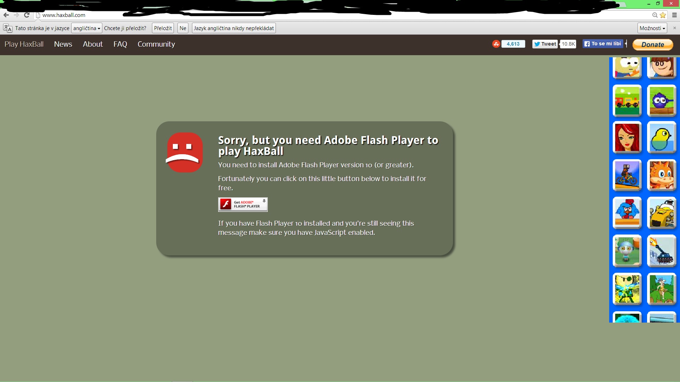Bookmark page with star icon
This screenshot has width=680, height=382.
coord(663,15)
